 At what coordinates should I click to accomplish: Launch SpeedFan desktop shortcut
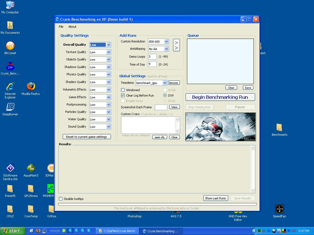coord(279,211)
